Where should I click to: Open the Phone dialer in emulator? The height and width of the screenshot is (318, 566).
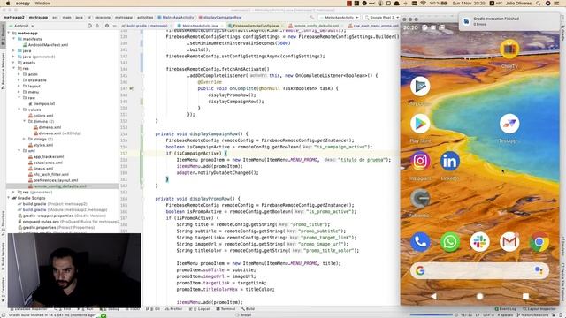point(420,241)
